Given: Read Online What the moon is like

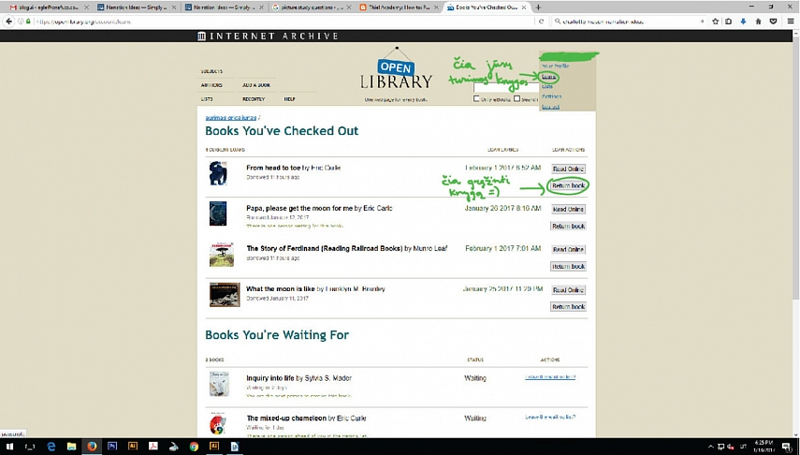Looking at the screenshot, I should (x=568, y=290).
